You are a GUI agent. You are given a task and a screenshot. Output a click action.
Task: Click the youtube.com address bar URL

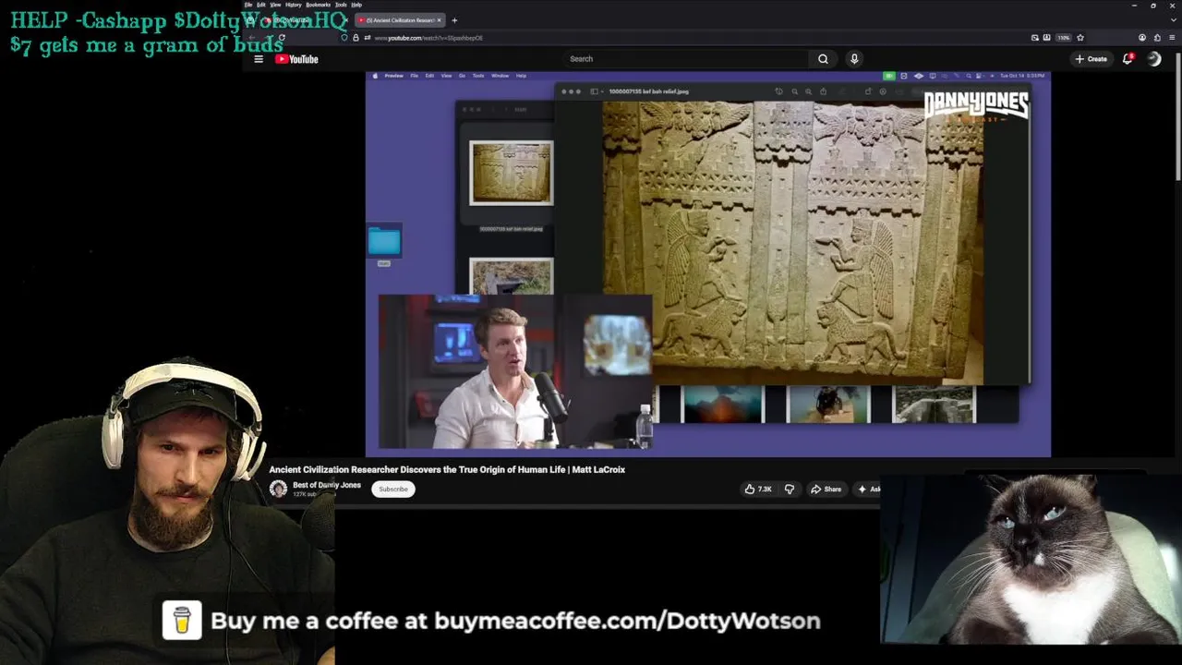[428, 38]
